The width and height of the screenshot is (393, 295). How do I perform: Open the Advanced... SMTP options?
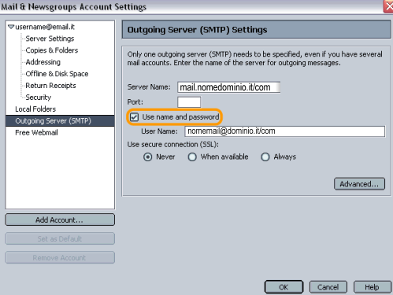point(359,184)
